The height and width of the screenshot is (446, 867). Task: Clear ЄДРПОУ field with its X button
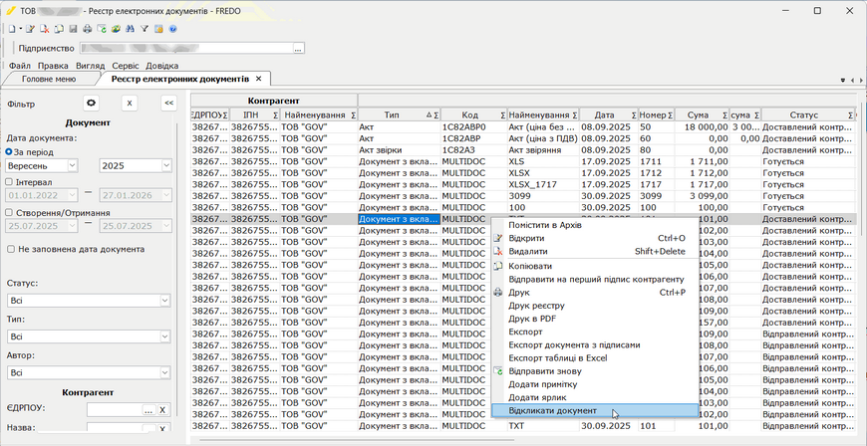(x=162, y=409)
